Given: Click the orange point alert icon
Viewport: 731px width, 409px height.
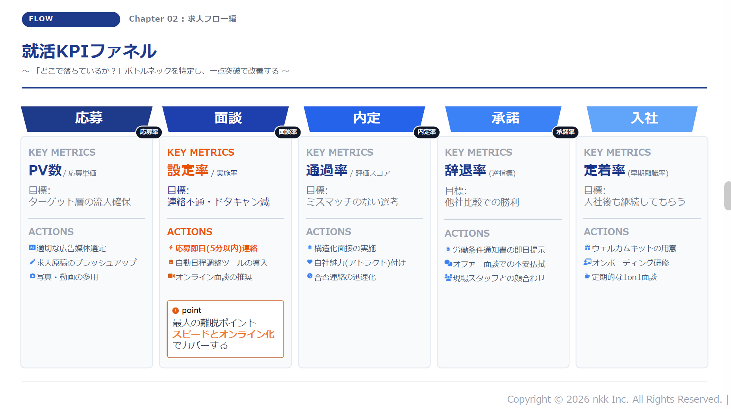Looking at the screenshot, I should tap(176, 311).
